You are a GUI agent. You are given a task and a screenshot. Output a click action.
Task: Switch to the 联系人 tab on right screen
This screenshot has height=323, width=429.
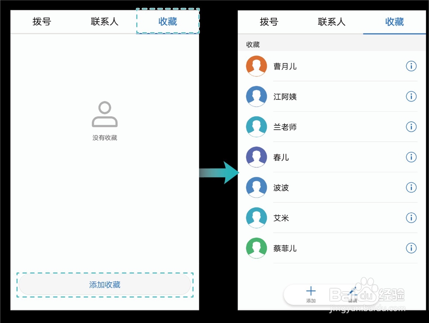[332, 22]
